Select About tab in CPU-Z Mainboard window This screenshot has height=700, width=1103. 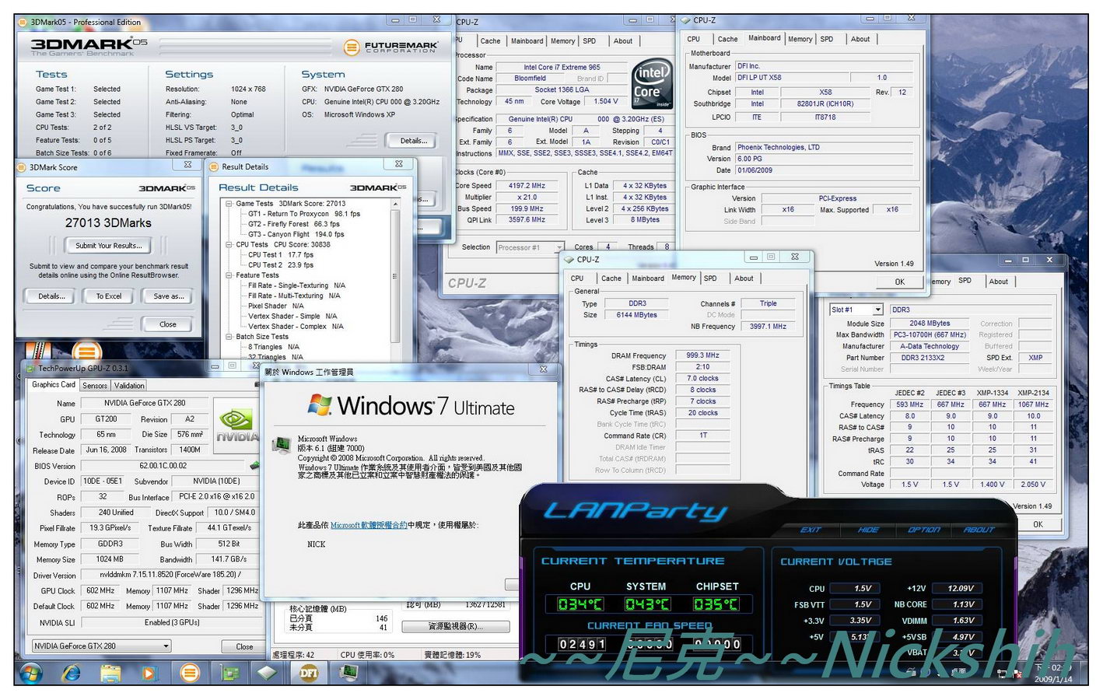[860, 39]
